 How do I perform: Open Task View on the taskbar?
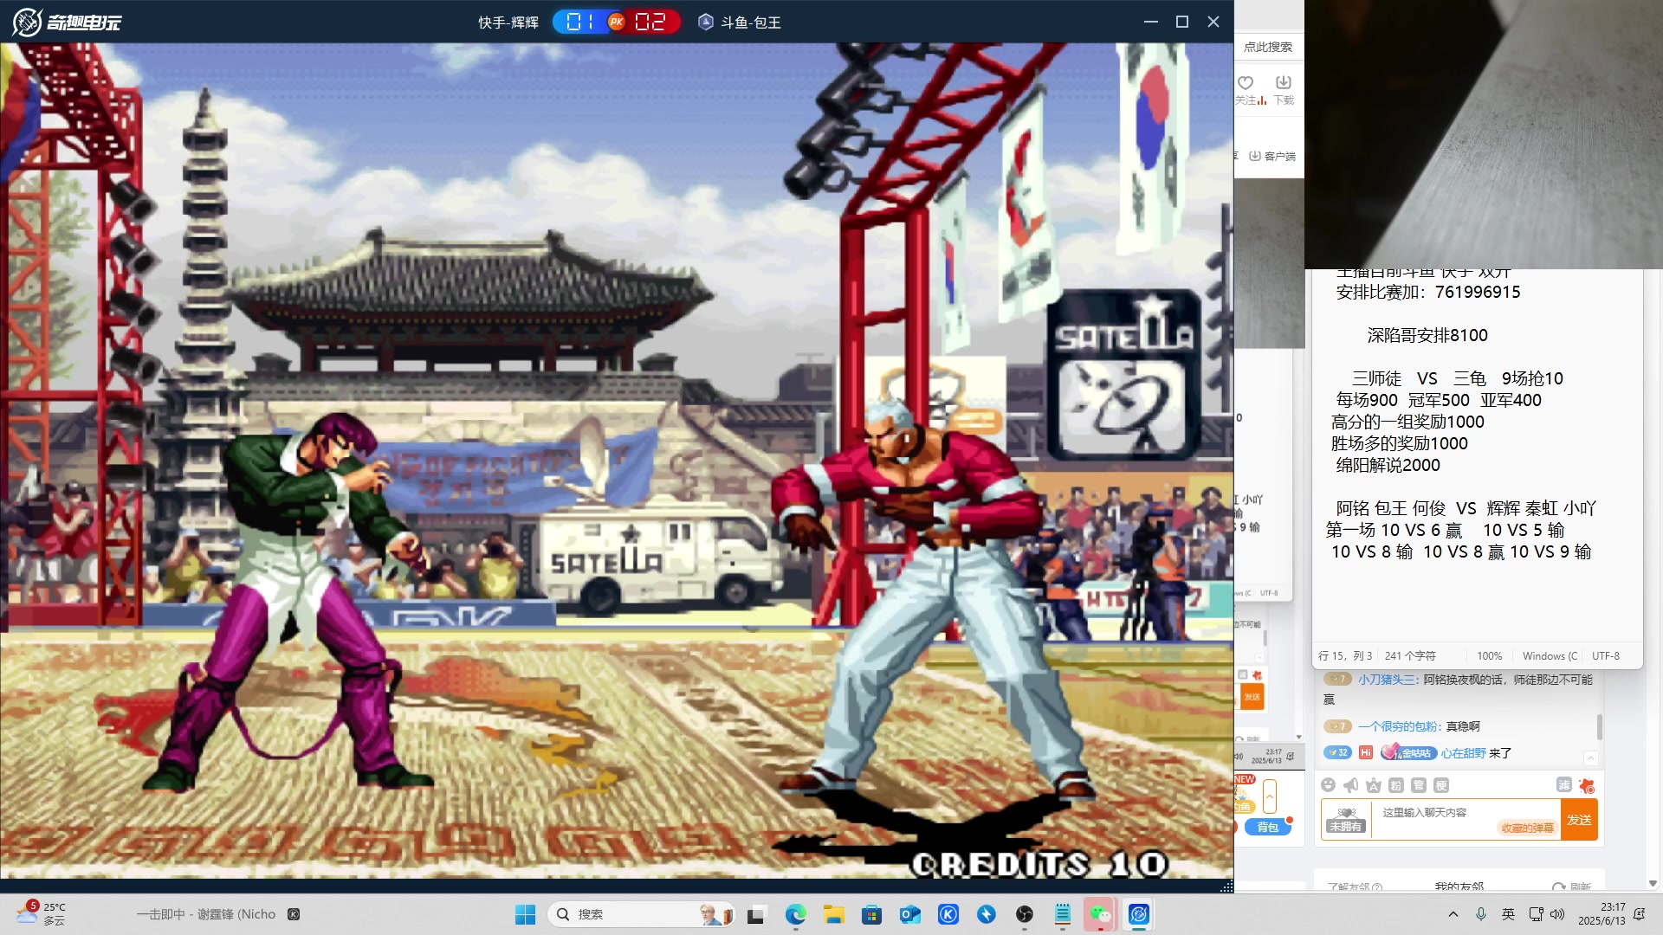(756, 914)
